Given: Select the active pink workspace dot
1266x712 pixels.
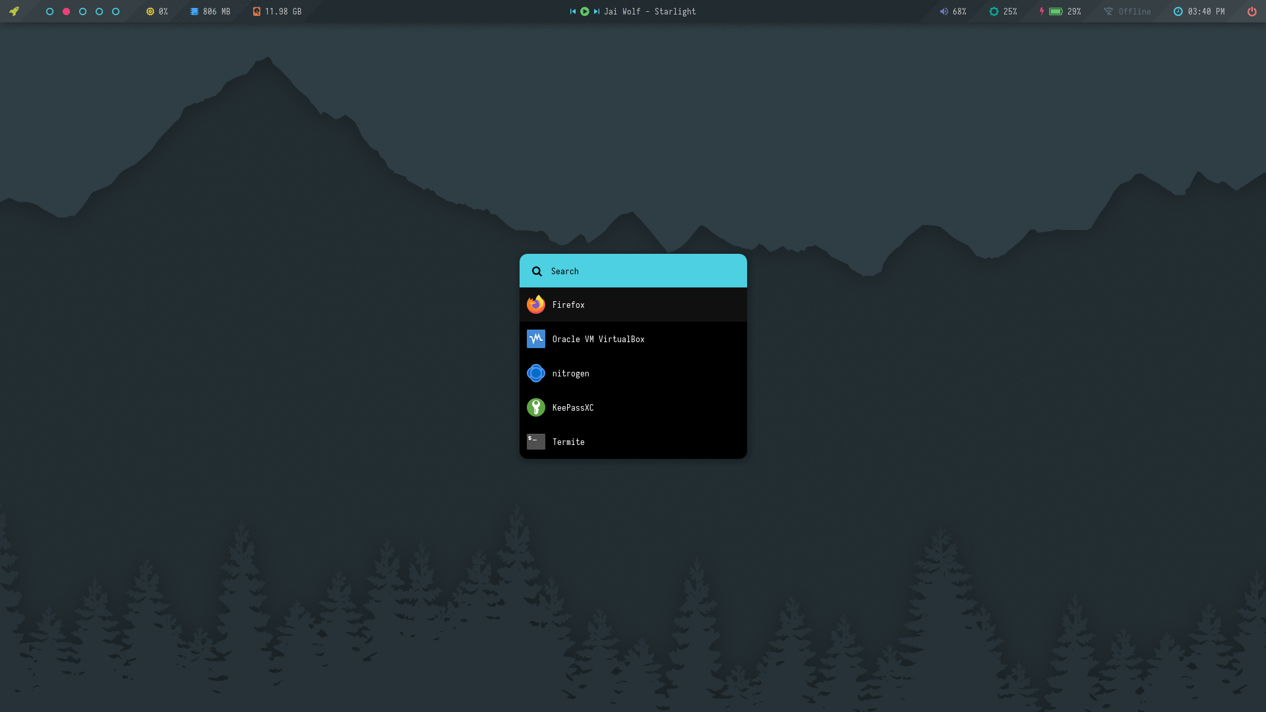Looking at the screenshot, I should tap(66, 11).
